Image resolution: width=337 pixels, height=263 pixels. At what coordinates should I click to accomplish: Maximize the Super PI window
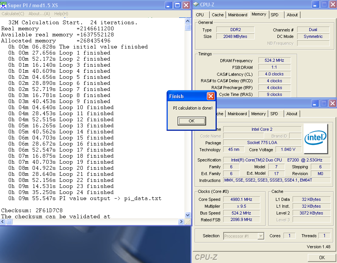(x=177, y=5)
